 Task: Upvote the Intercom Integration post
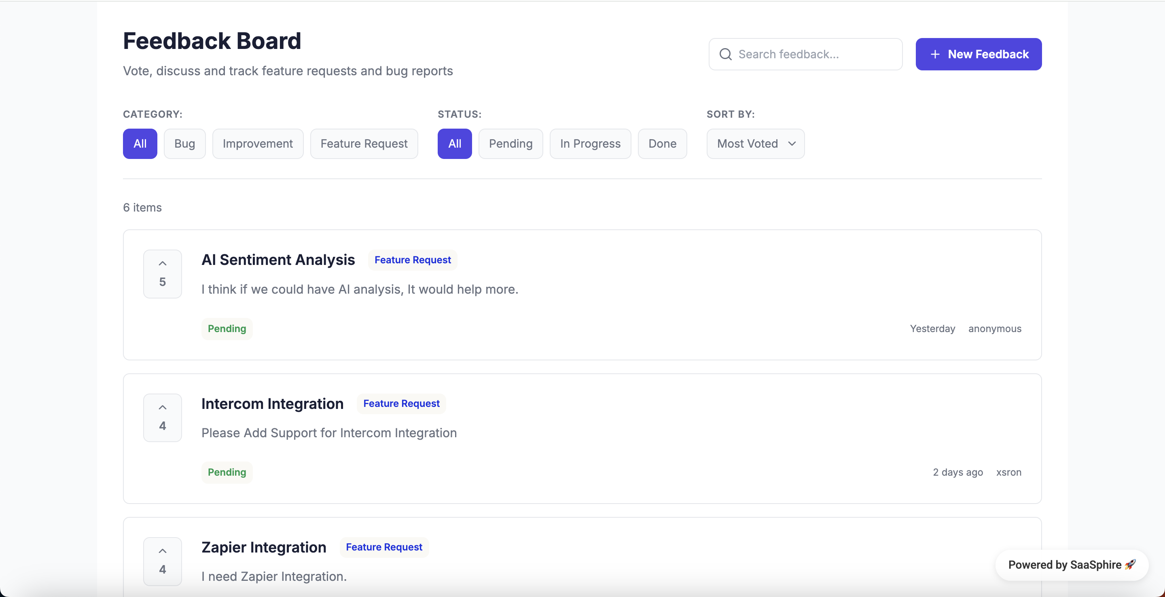click(162, 417)
